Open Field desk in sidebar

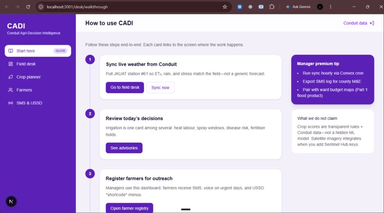point(38,64)
